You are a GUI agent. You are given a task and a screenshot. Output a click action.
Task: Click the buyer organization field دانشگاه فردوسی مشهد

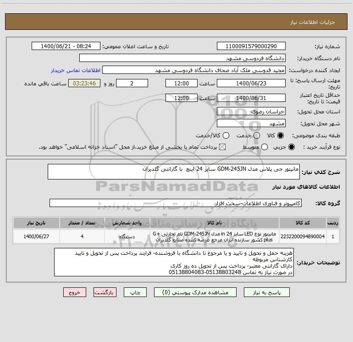(182, 58)
